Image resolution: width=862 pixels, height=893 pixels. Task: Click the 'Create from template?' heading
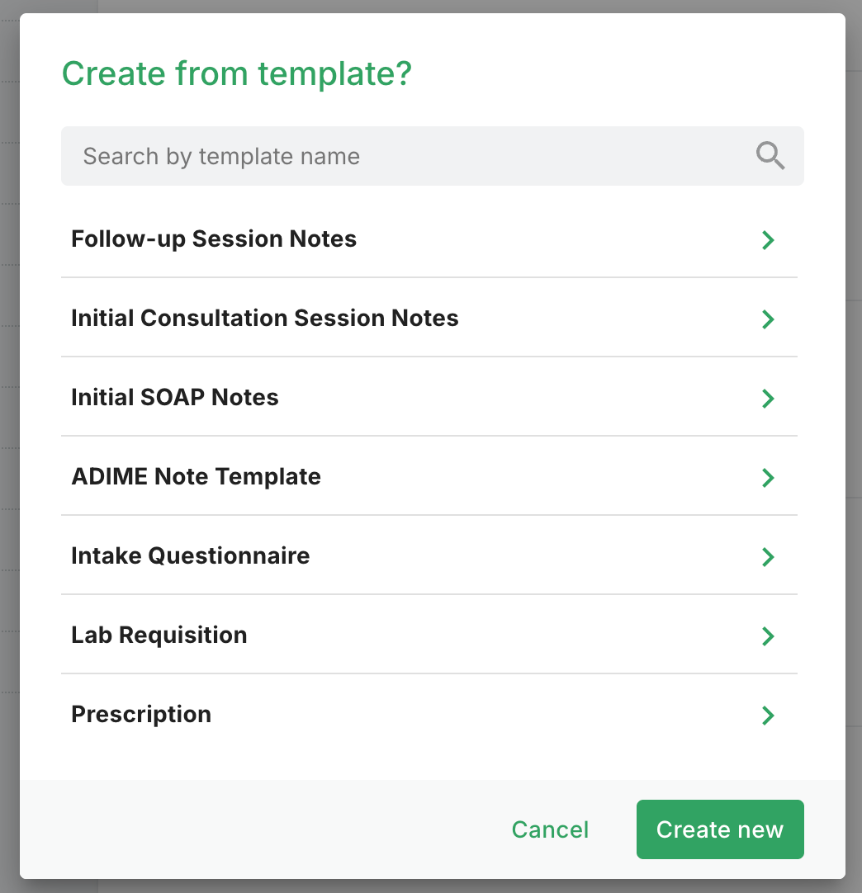236,74
